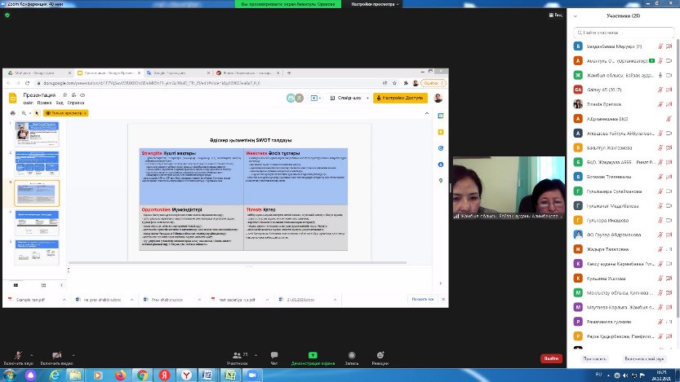
Task: Search in the participants search field
Action: [624, 31]
